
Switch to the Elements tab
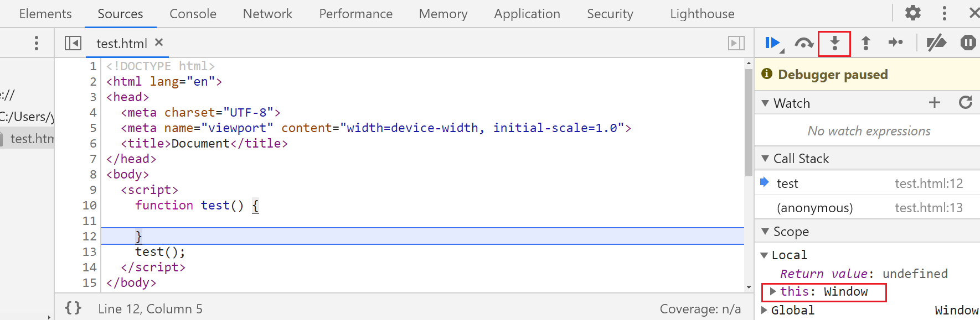click(x=45, y=14)
